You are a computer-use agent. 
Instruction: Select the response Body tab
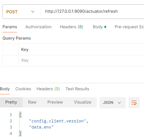(x=5, y=89)
